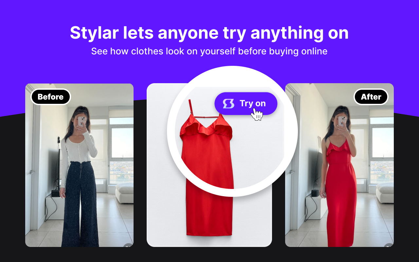The width and height of the screenshot is (419, 262).
Task: Select the After label badge
Action: [371, 97]
